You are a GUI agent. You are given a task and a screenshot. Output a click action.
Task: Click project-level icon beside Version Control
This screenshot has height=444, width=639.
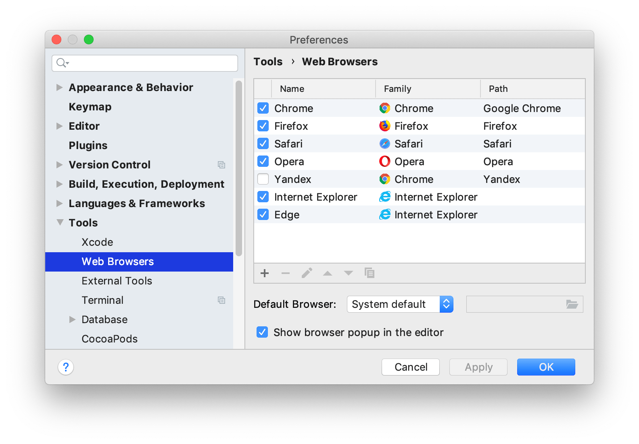[221, 165]
